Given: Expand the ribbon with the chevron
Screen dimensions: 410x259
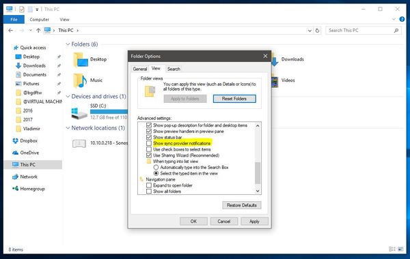Looking at the screenshot, I should pyautogui.click(x=394, y=19).
